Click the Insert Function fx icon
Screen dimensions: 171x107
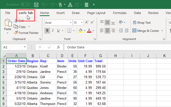(58, 47)
